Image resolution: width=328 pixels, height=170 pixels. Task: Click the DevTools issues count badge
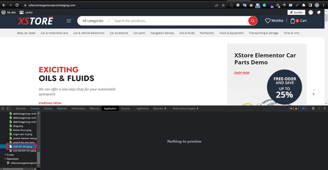click(304, 108)
